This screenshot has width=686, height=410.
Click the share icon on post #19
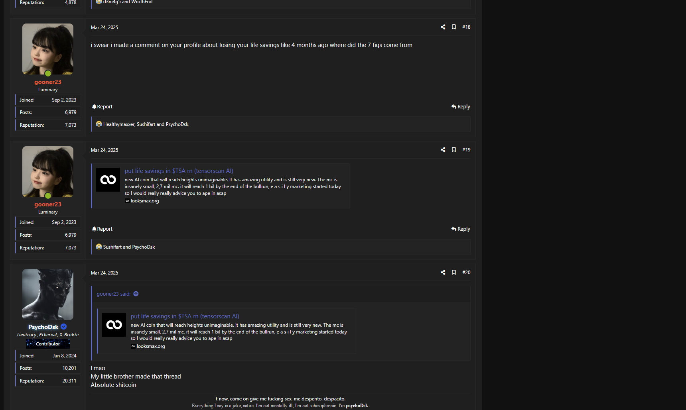click(x=443, y=150)
